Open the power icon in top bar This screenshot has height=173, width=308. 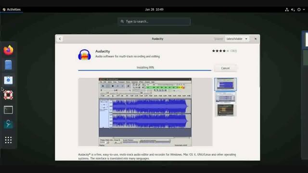coord(299,10)
